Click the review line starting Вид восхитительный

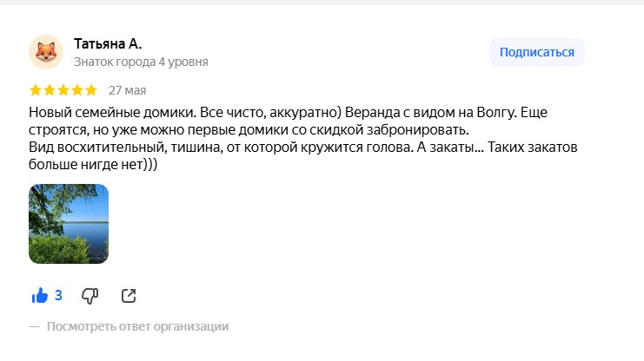pos(303,148)
